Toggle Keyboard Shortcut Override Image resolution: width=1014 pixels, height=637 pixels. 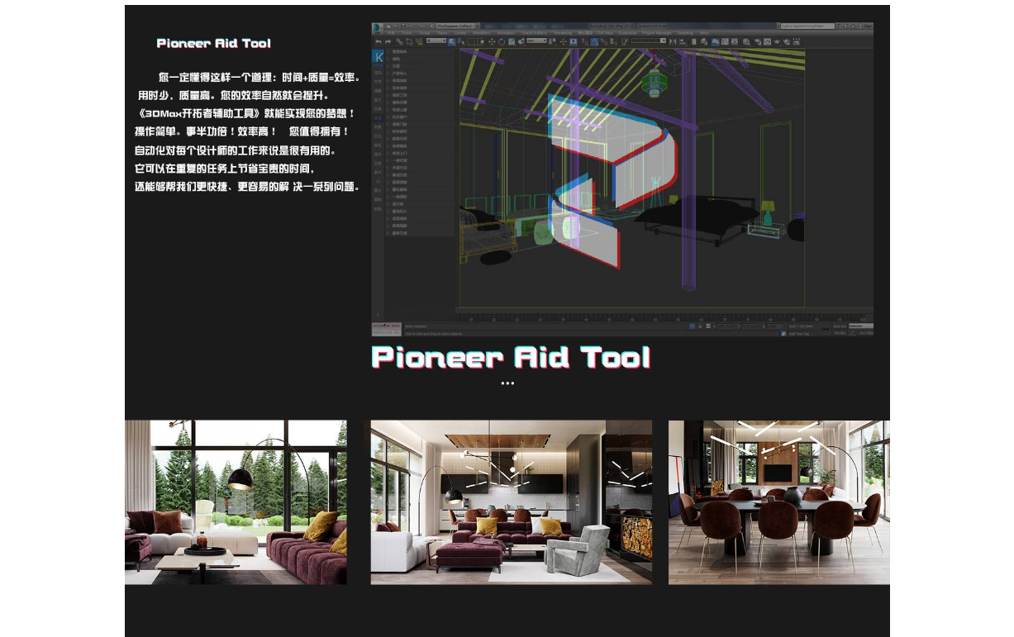pos(574,41)
